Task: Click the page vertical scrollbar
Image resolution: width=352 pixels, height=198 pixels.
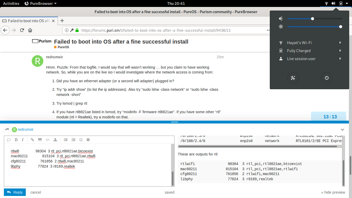Action: 350,165
